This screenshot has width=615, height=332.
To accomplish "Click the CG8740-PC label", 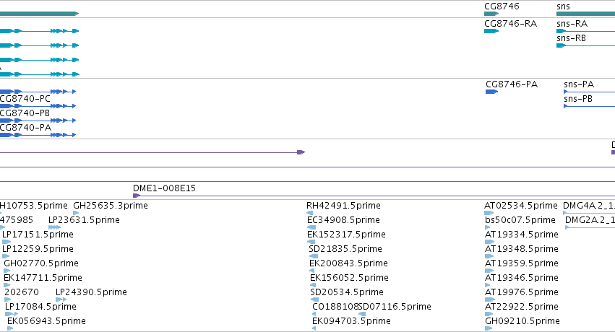I will [25, 99].
